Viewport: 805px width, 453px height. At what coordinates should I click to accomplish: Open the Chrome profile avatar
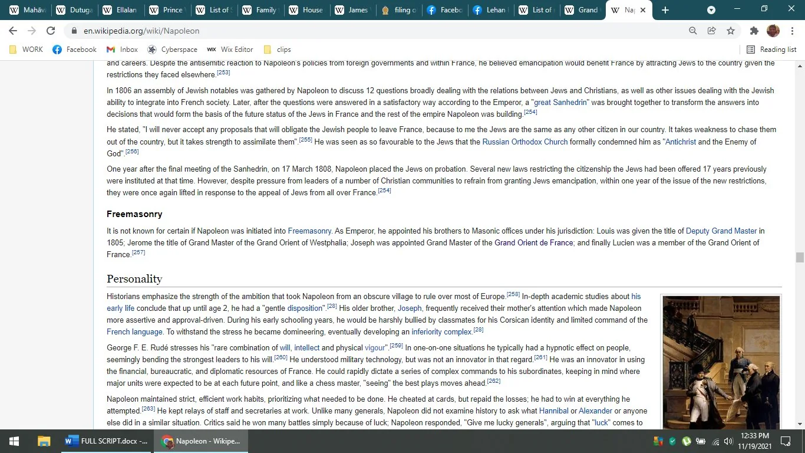773,31
